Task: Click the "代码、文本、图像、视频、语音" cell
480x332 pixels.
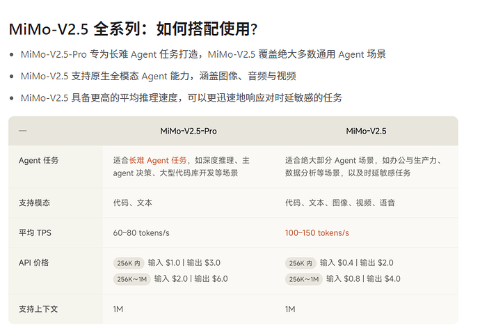Action: coord(339,203)
